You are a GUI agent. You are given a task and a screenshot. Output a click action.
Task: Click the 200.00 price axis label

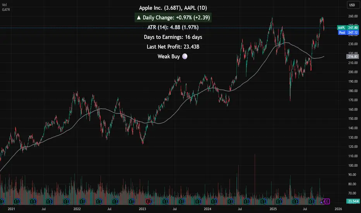(x=353, y=72)
